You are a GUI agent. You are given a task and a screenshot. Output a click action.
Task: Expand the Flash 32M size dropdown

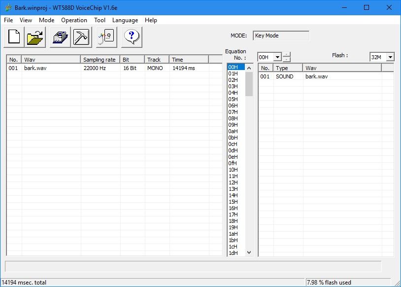pos(390,57)
